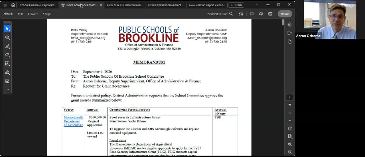Click the Request for Grant Acceptance line
This screenshot has height=157, width=365.
pos(106,86)
